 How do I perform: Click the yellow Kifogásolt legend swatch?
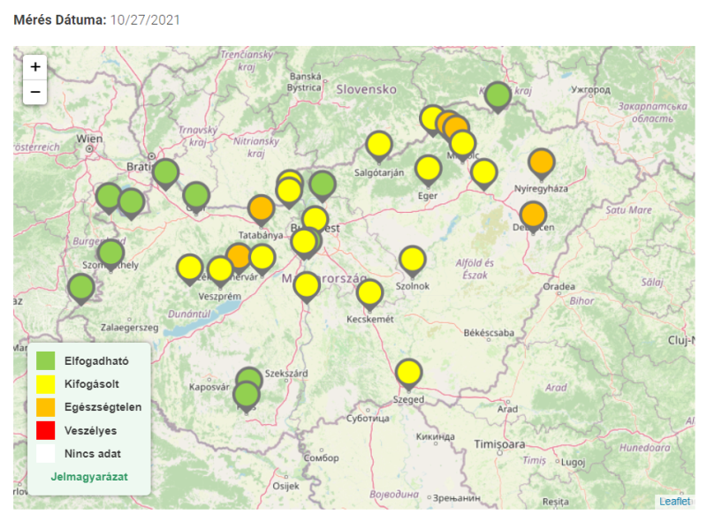pos(46,384)
